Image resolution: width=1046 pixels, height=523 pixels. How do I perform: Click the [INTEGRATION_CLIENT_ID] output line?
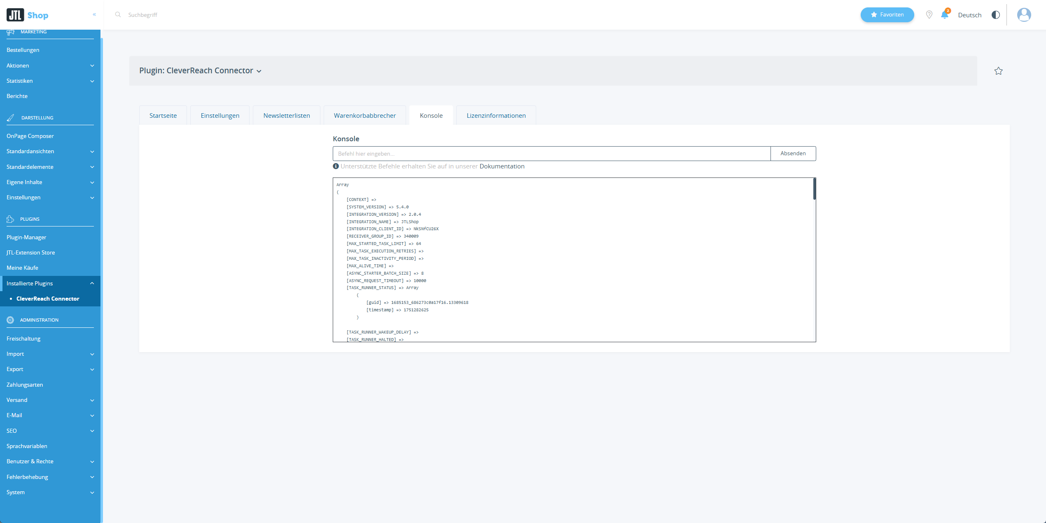pos(392,229)
